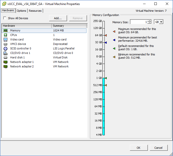Select the VMCI device row label
173x156 pixels.
point(18,44)
